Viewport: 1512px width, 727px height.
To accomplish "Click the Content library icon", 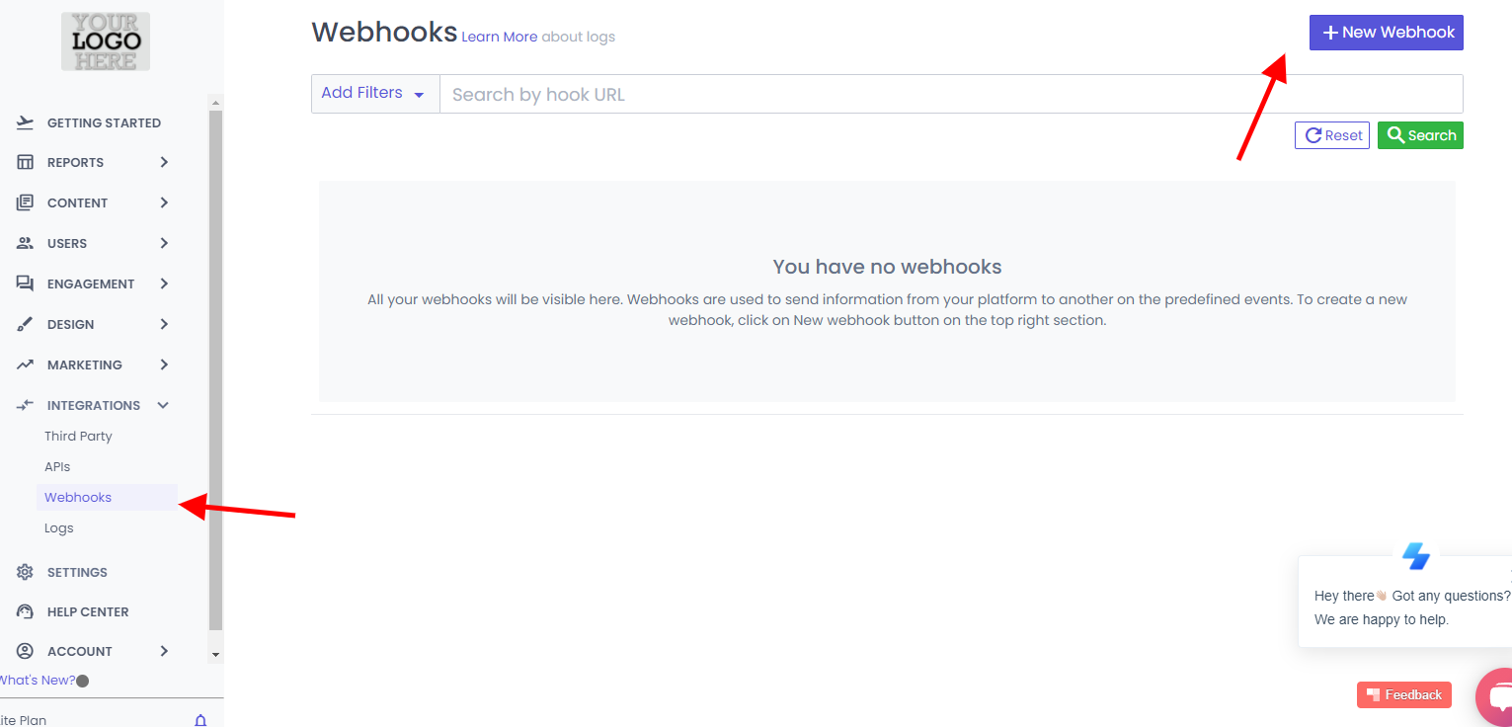I will 26,202.
